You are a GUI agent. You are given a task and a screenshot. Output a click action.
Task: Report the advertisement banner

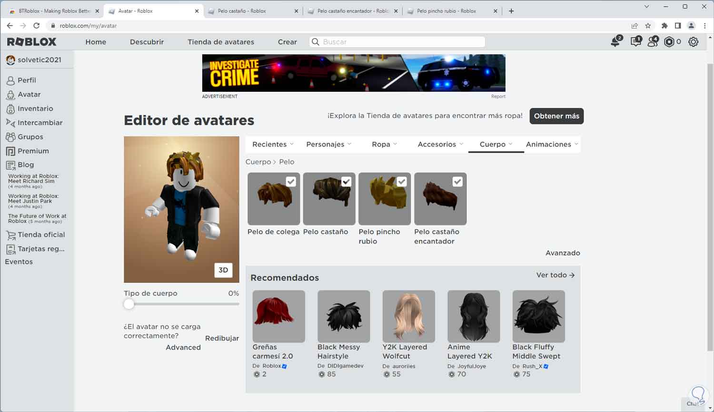tap(498, 97)
